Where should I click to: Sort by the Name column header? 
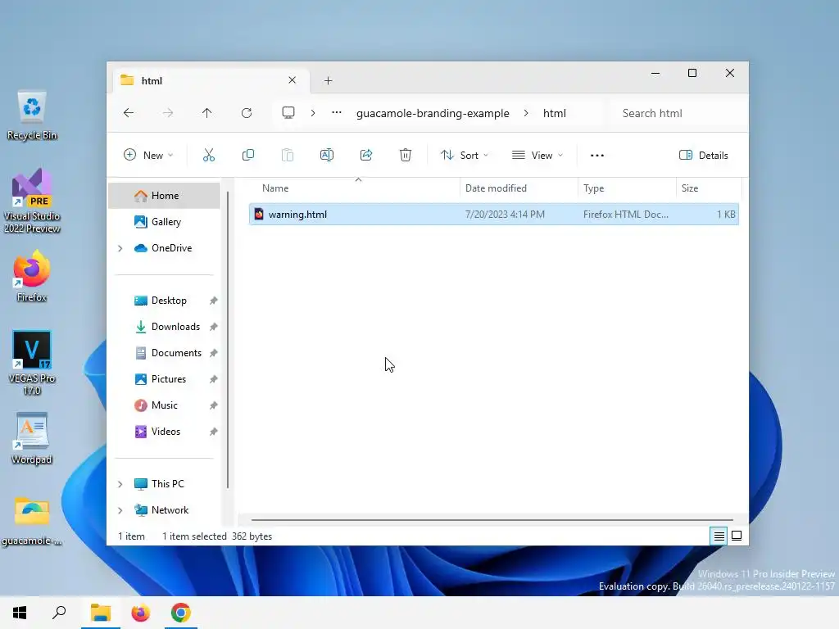353,188
